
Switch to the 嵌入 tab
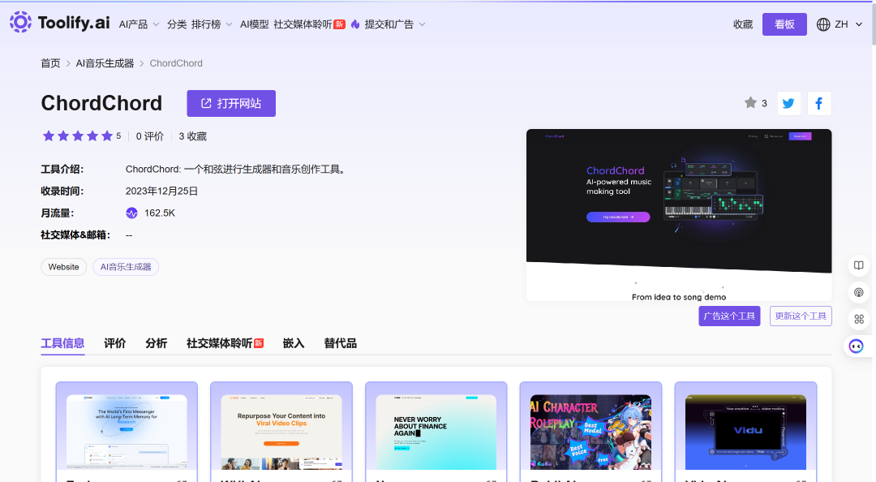[x=294, y=343]
